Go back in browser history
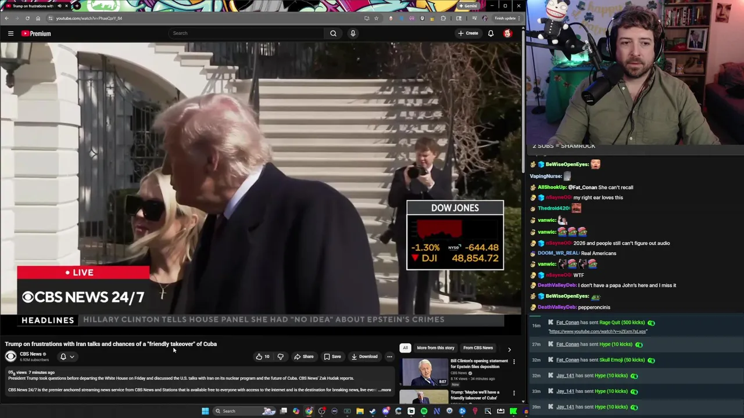Image resolution: width=744 pixels, height=418 pixels. [x=6, y=18]
